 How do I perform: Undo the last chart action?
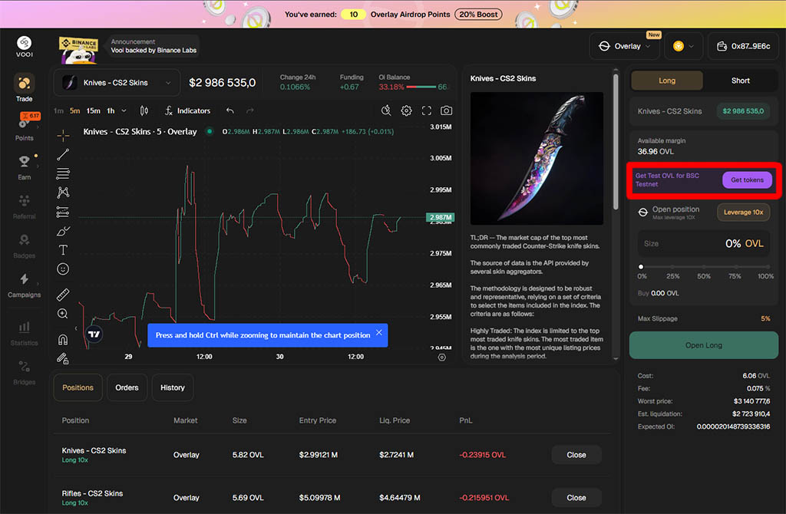coord(230,110)
